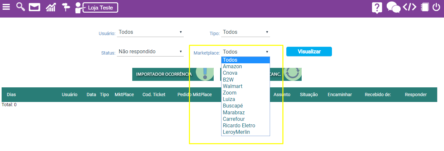Choose Walmart in the marketplace list
The width and height of the screenshot is (444, 151).
tap(233, 86)
